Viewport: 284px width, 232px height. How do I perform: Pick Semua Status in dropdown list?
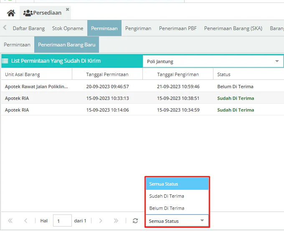(x=164, y=184)
